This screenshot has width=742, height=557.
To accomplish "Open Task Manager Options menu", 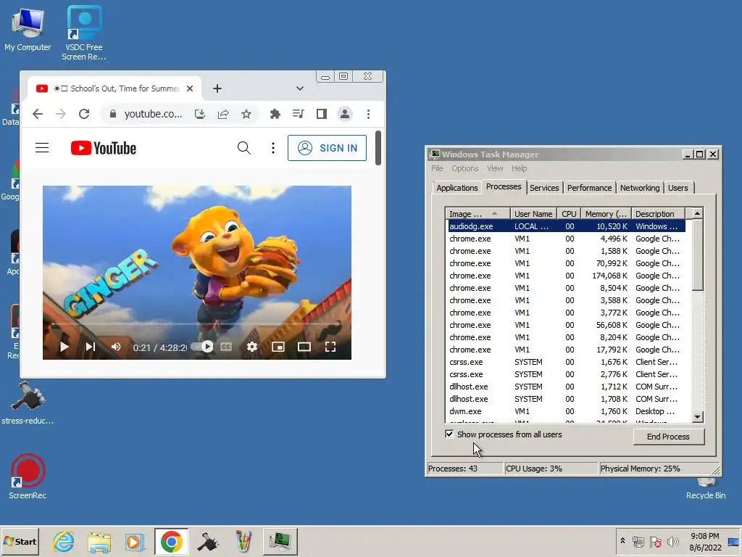I will [464, 168].
